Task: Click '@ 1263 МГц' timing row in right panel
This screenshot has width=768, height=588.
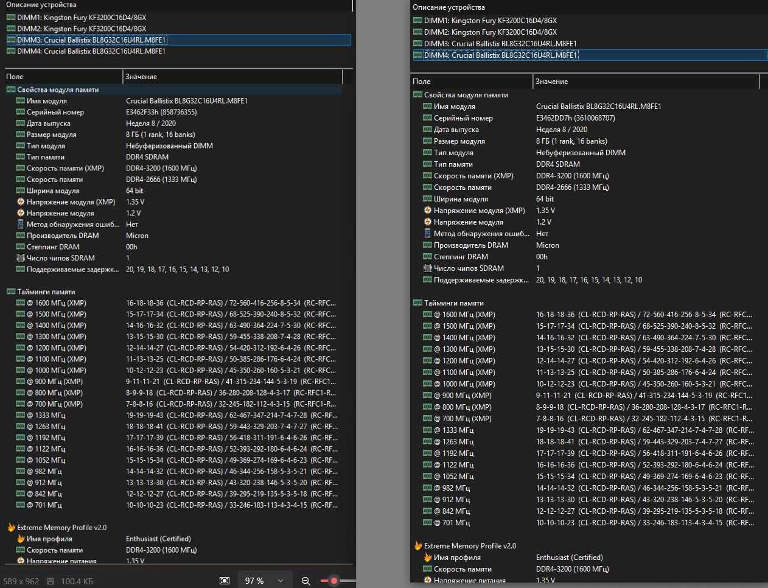Action: (589, 442)
